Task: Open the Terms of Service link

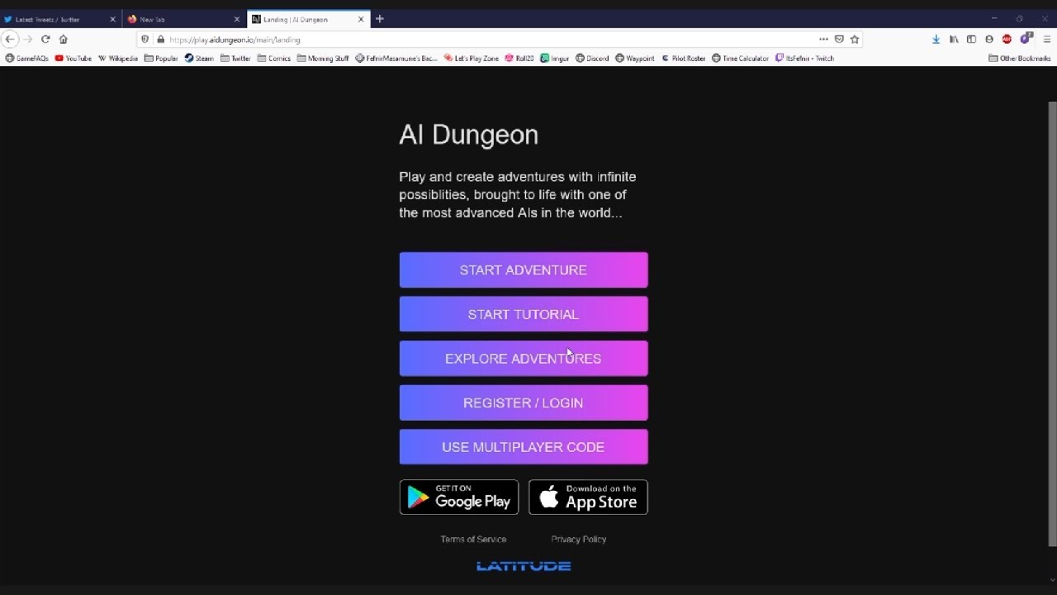Action: (473, 539)
